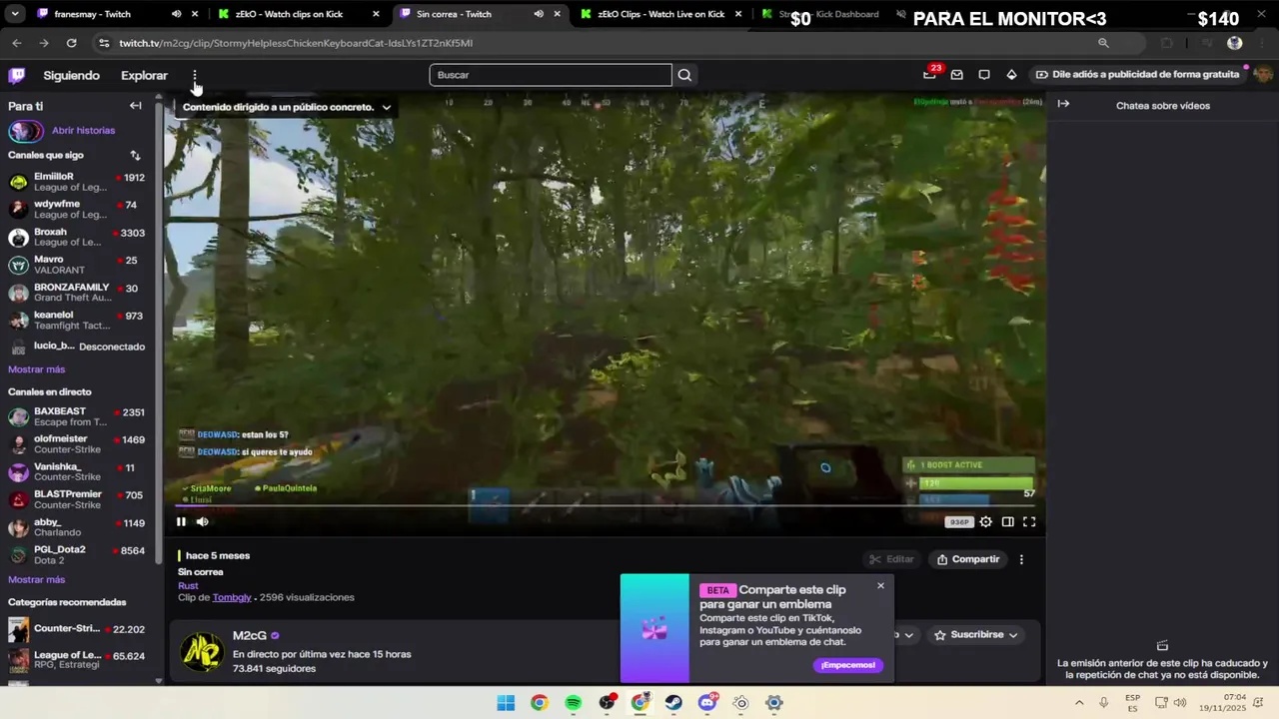
Task: Go back with browser back arrow
Action: coord(17,43)
